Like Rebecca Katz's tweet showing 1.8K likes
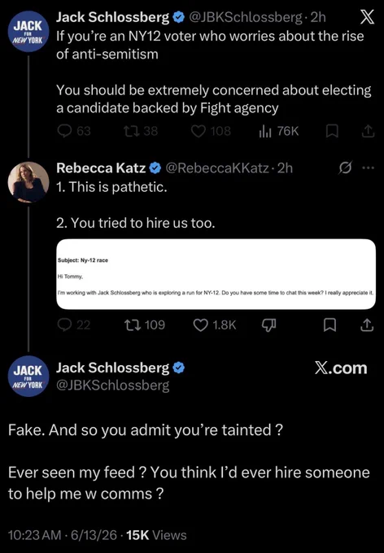384x553 pixels. tap(200, 324)
